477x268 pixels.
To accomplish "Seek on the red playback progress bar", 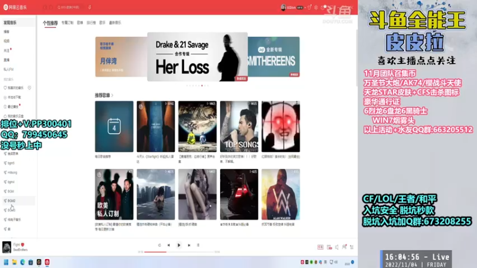I will coord(179,252).
